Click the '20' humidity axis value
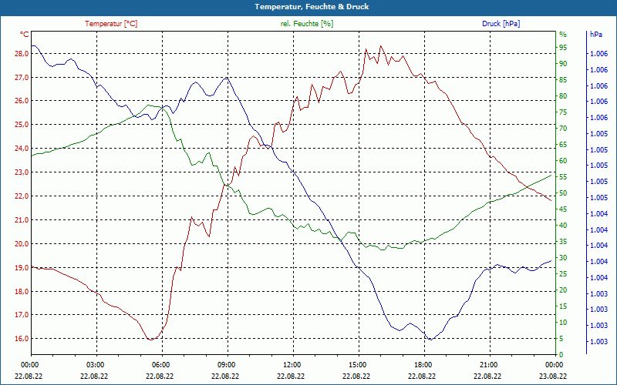617x385 pixels. pyautogui.click(x=563, y=290)
